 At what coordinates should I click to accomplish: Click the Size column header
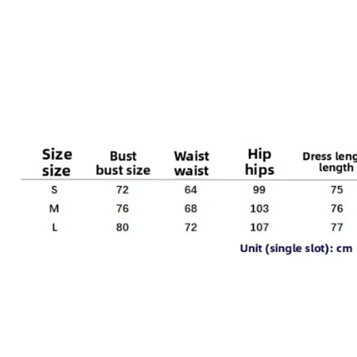tap(57, 162)
